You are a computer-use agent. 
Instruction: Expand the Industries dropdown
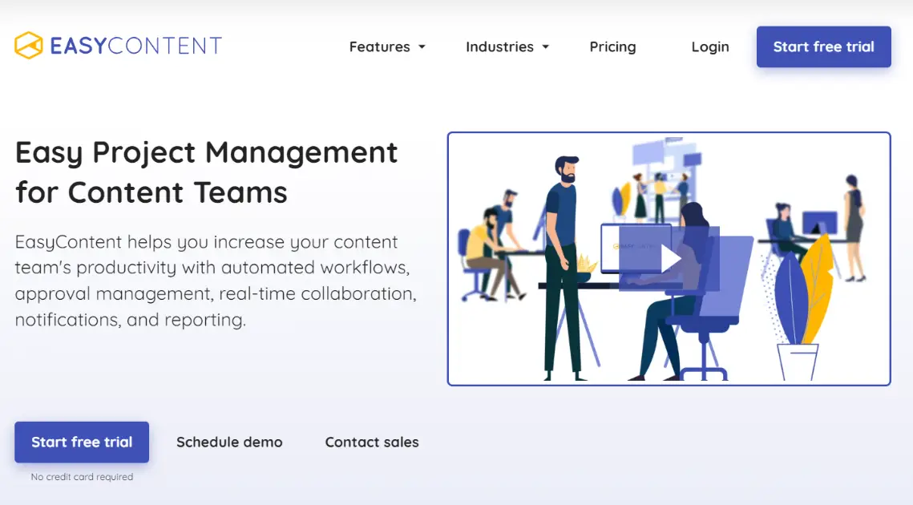(x=499, y=47)
